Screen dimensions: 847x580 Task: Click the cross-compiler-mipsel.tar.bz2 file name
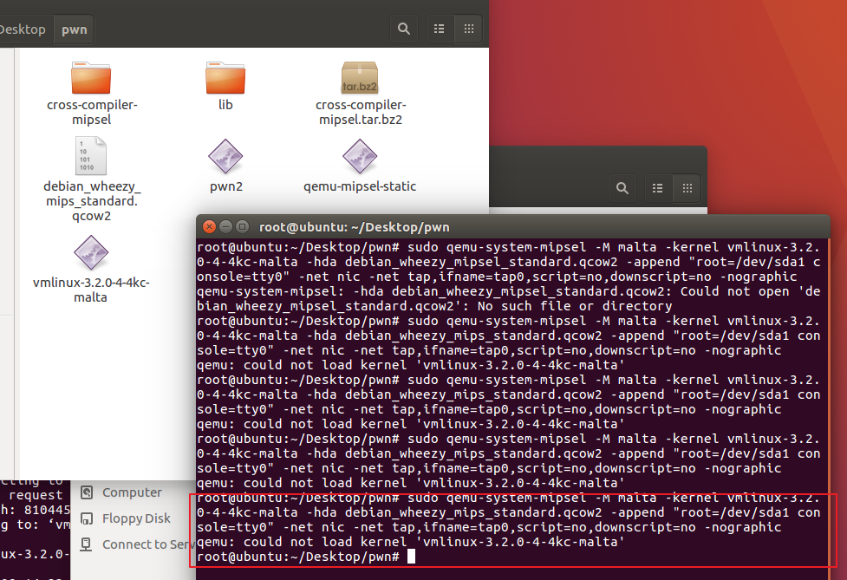pos(361,112)
